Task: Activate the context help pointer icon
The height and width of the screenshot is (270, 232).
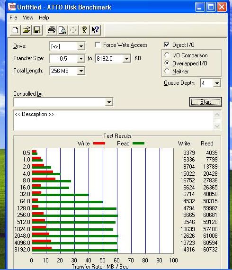Action: click(x=95, y=30)
